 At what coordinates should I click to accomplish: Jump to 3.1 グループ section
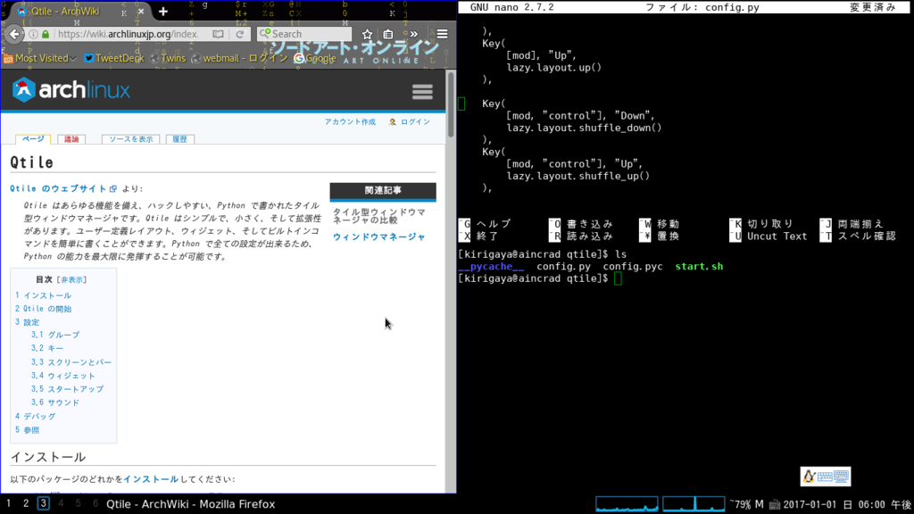[x=55, y=336]
